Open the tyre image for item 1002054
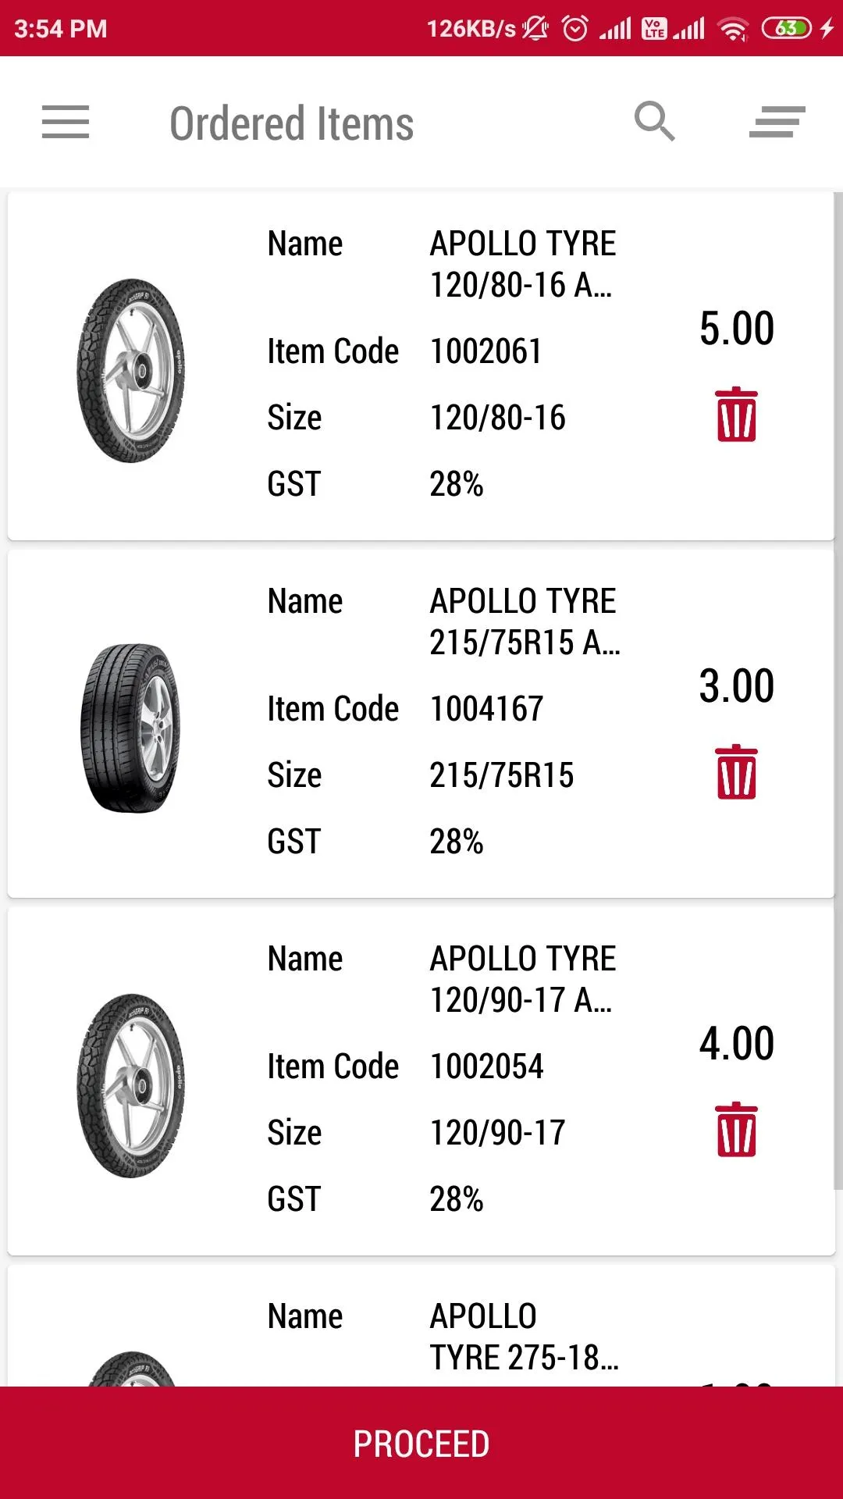Screen dimensions: 843x1499 (131, 1085)
